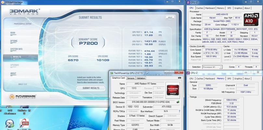This screenshot has width=263, height=130.
Task: Click the GPU score value 6570
Action: click(x=73, y=60)
